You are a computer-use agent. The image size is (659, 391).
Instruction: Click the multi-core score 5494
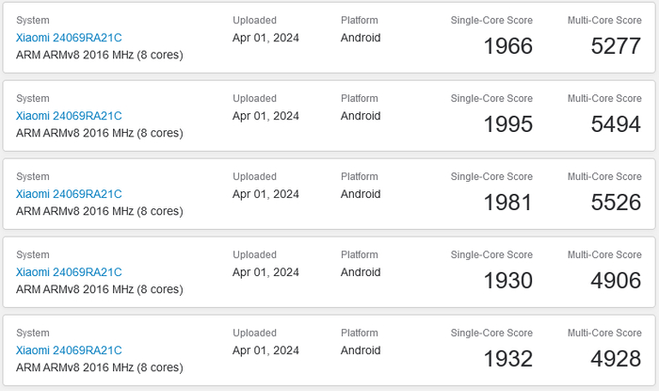click(616, 124)
